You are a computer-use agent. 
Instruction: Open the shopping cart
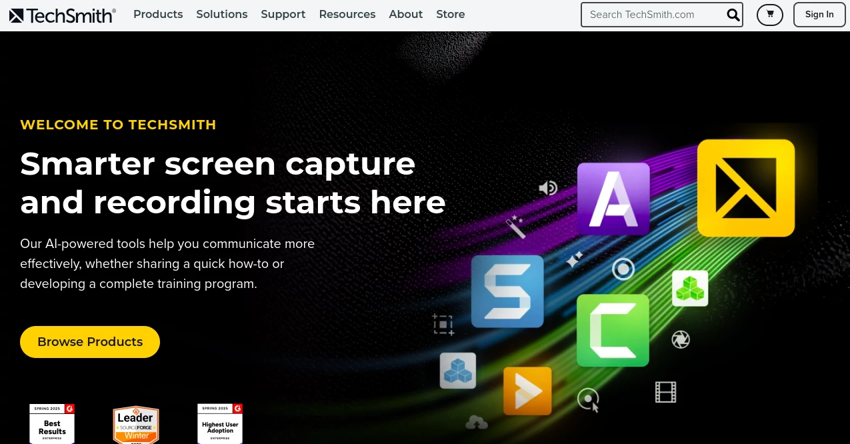770,15
